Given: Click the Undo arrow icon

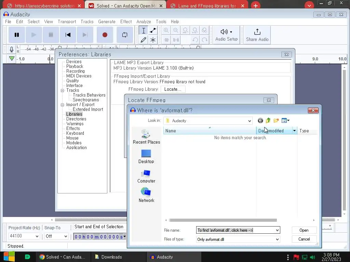Looking at the screenshot, I should [x=195, y=40].
